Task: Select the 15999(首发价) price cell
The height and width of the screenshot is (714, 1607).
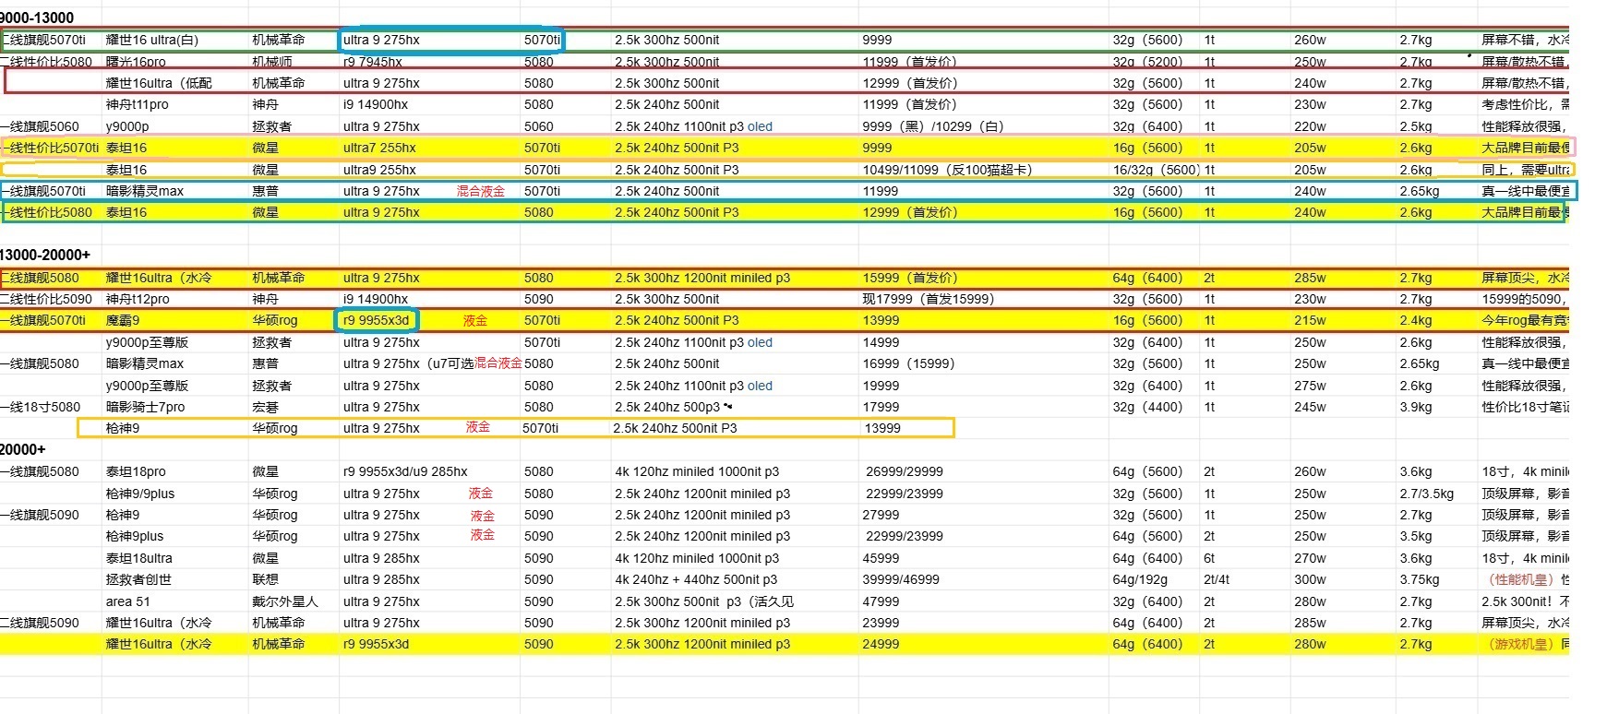Action: click(x=909, y=278)
